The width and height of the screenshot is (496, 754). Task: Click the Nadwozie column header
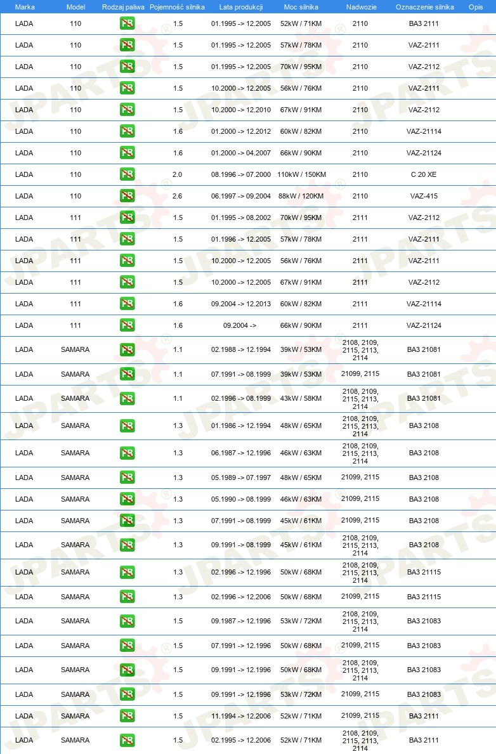tap(362, 7)
